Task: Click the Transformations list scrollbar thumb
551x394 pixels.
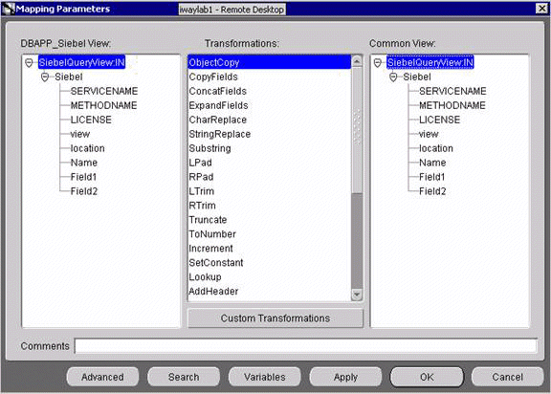Action: click(357, 130)
